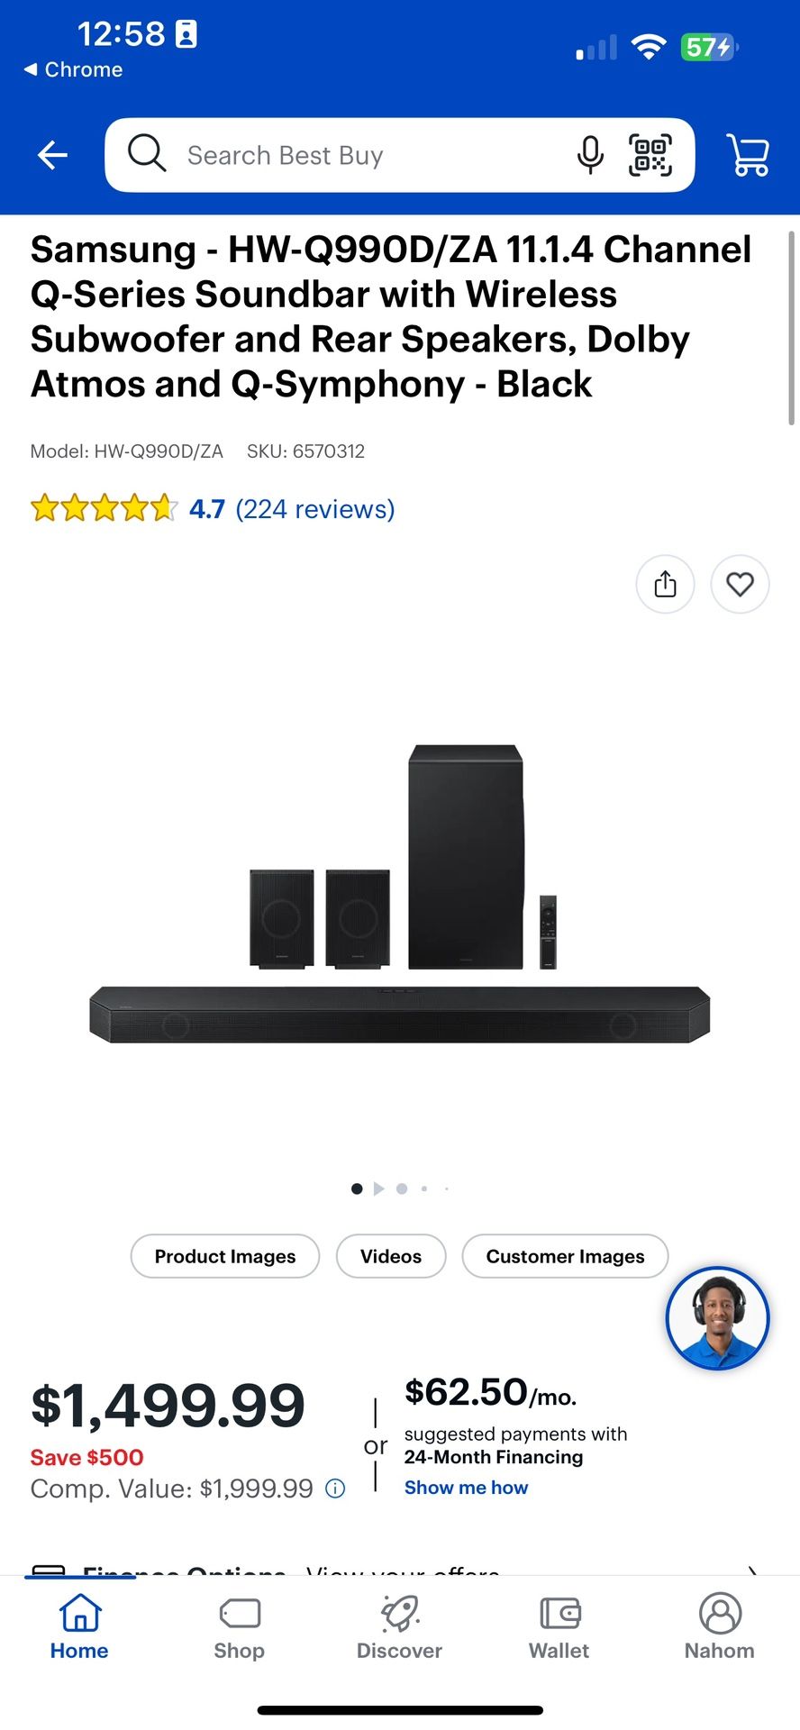This screenshot has height=1730, width=800.
Task: Open the 224 reviews link
Action: pyautogui.click(x=314, y=509)
